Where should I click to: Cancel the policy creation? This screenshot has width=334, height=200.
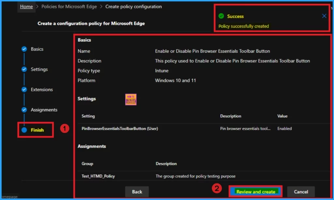pyautogui.click(x=301, y=192)
